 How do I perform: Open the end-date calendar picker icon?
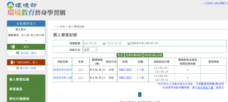click(x=129, y=43)
